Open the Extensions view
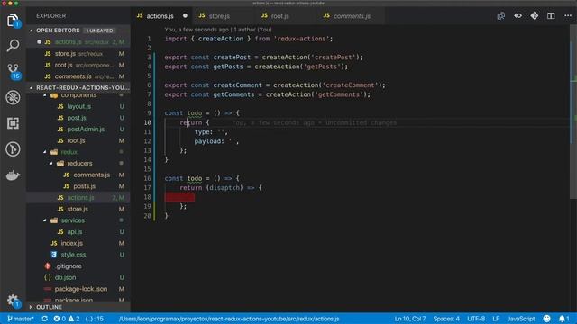Image resolution: width=577 pixels, height=324 pixels. [13, 123]
